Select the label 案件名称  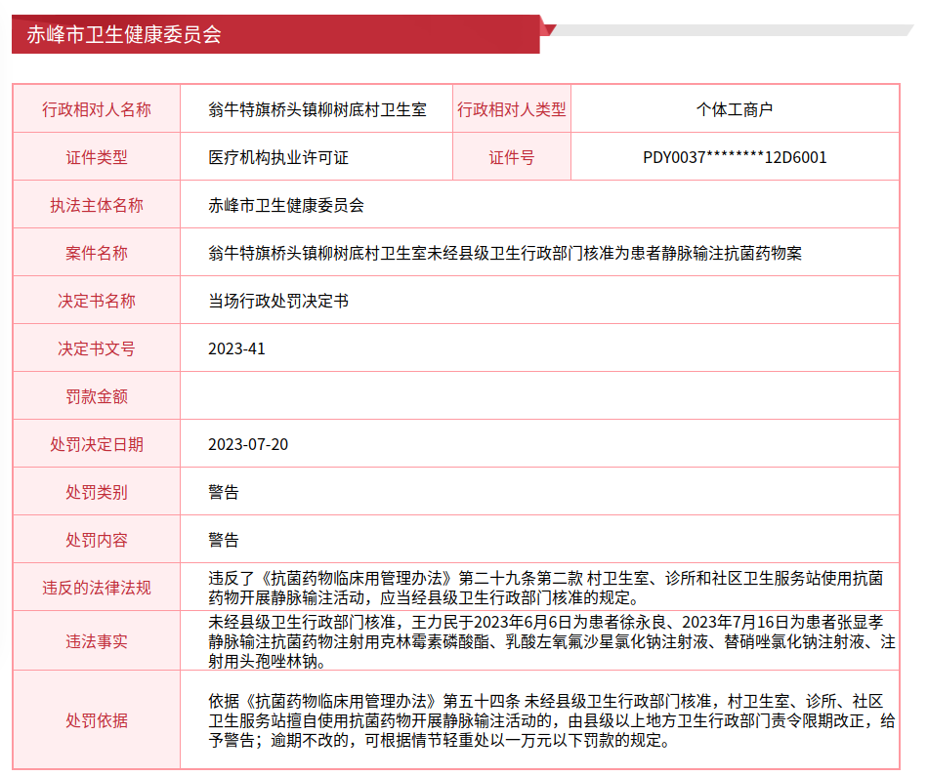point(97,253)
